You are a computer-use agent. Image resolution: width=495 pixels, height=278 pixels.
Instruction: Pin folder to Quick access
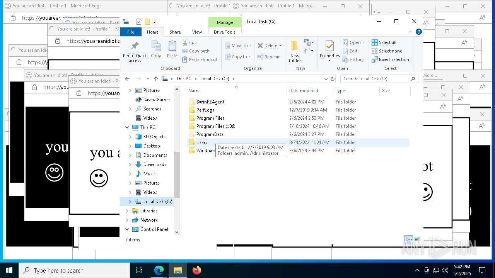(x=135, y=51)
